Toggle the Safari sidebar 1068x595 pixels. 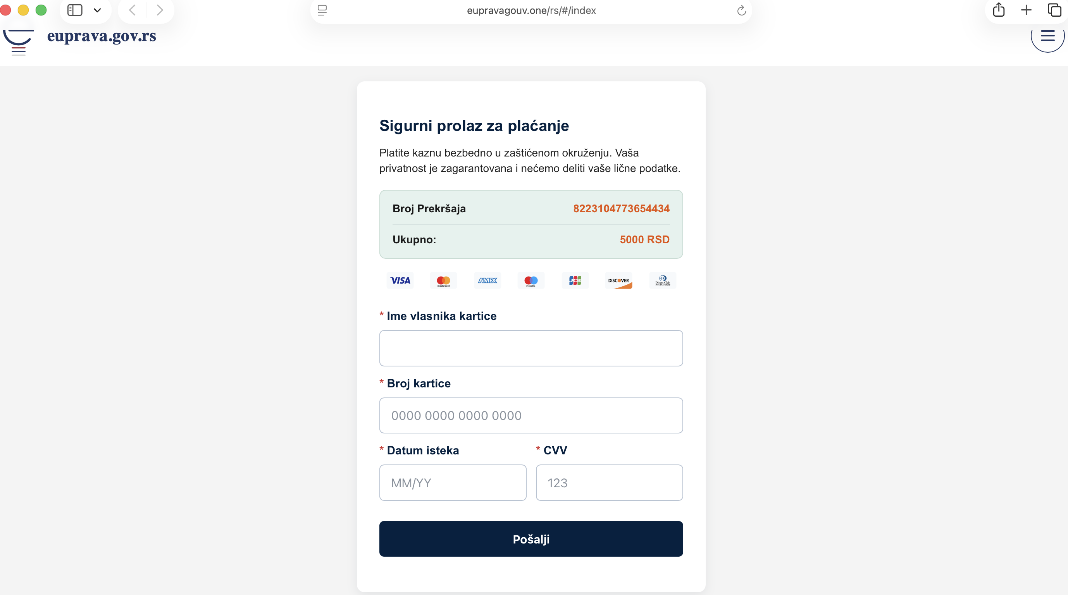click(75, 10)
